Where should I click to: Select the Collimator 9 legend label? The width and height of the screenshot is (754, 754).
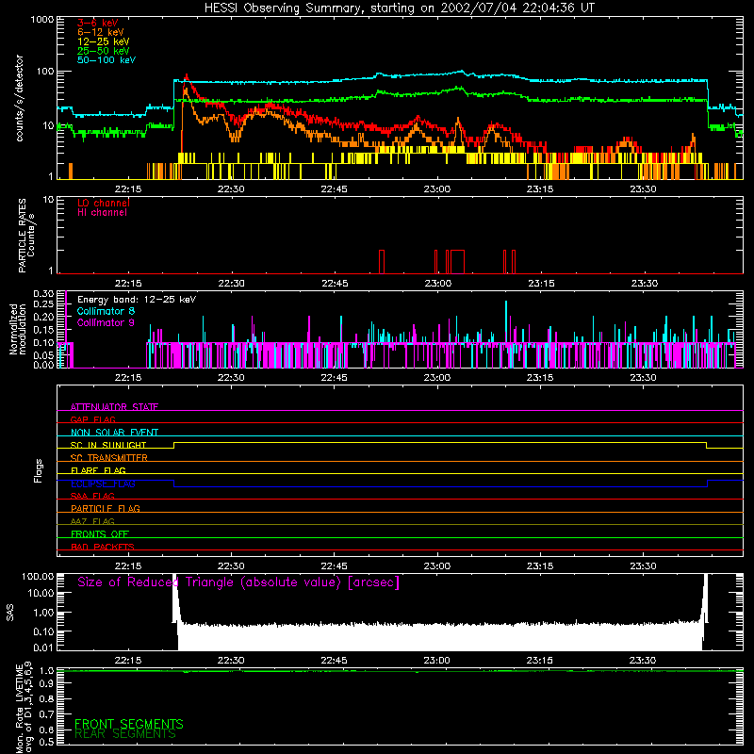click(106, 322)
